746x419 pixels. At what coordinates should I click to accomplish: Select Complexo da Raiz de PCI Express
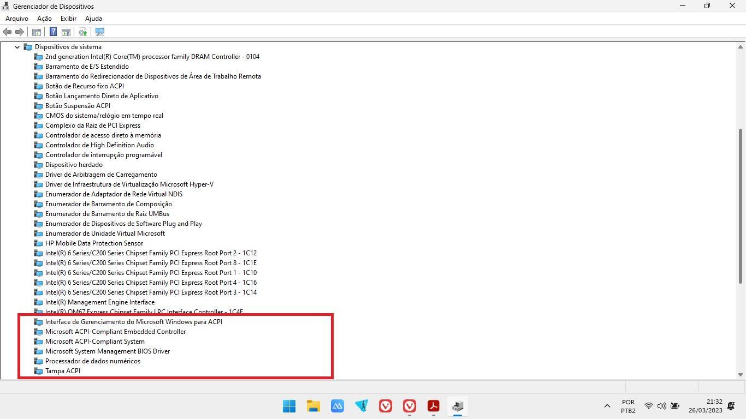pos(93,125)
